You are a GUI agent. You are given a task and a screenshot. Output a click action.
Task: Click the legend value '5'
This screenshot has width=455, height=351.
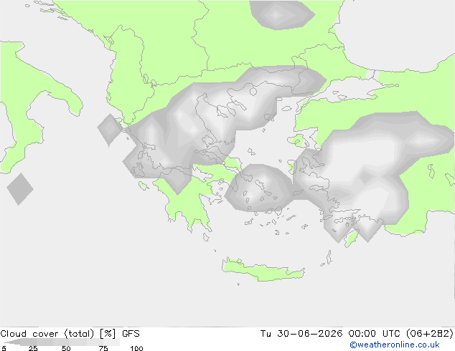pos(4,348)
